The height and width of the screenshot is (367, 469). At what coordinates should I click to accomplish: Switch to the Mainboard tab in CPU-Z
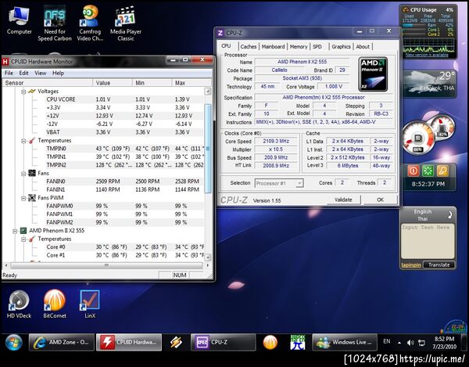(x=273, y=47)
